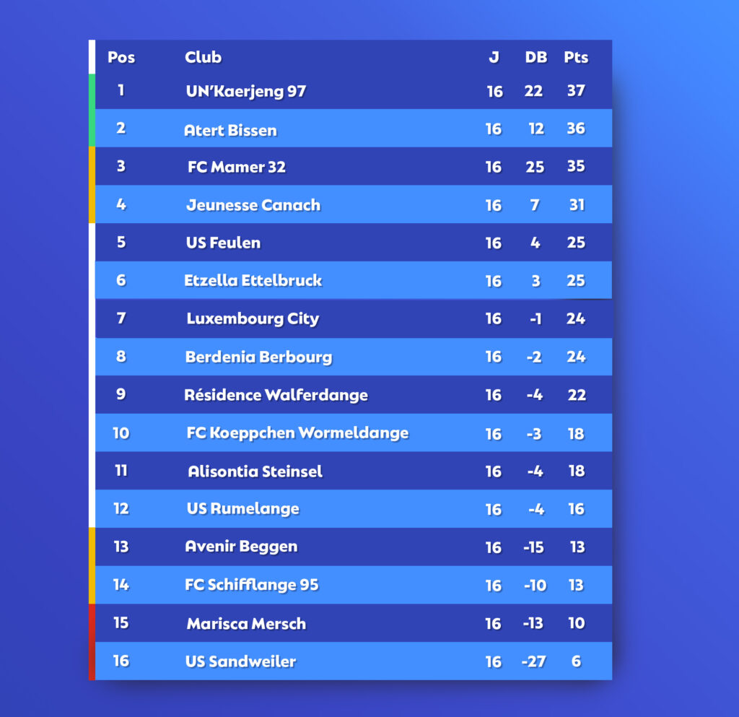739x717 pixels.
Task: Sort by the Pts column header
Action: [x=576, y=57]
